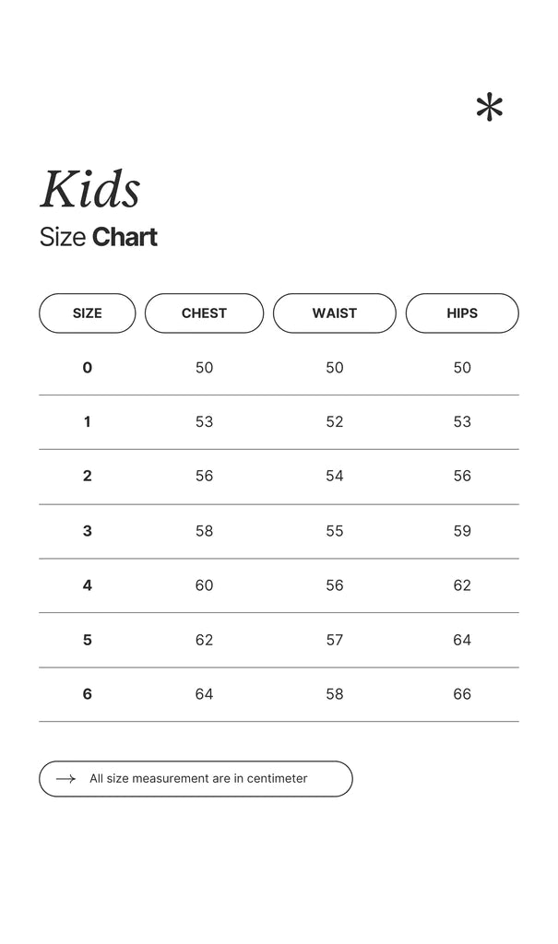
Task: Click the Size Chart subtitle
Action: 99,237
